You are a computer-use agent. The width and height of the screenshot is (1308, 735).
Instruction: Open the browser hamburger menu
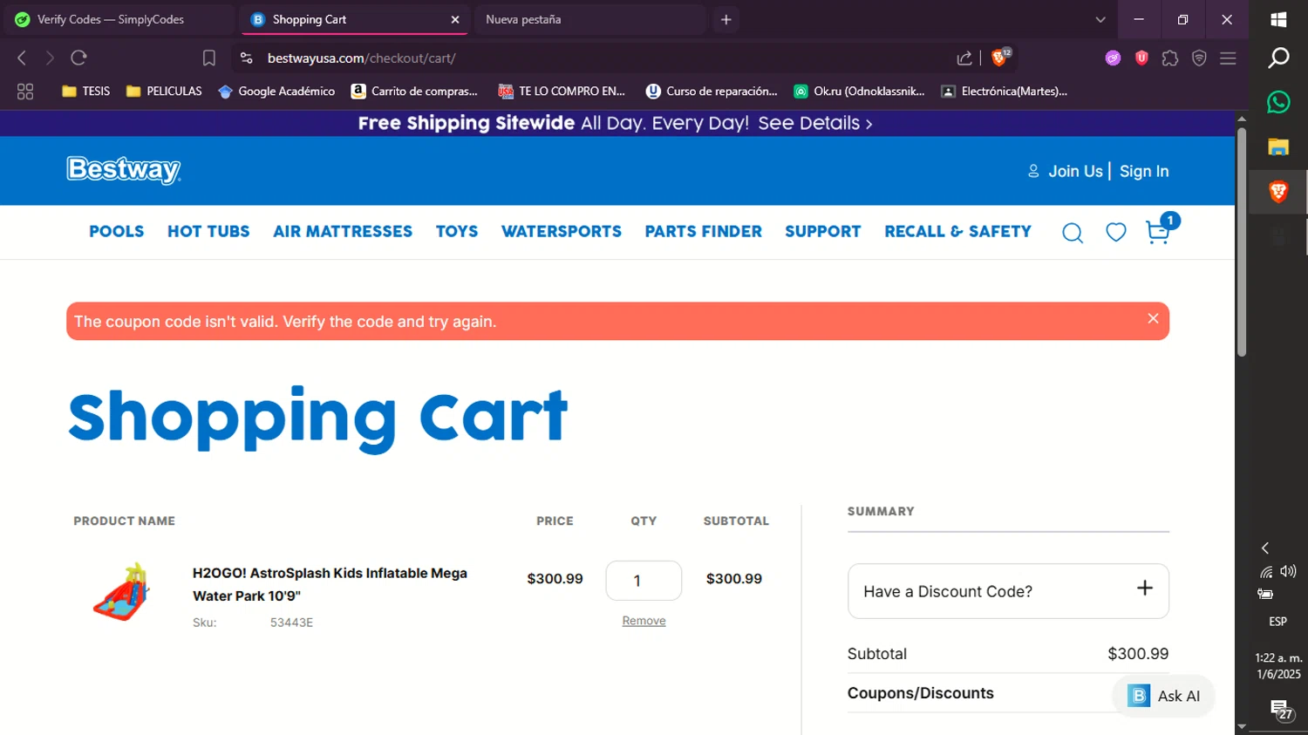1228,58
